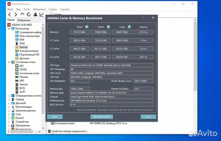Collapse the Системная плата parent node
The height and width of the screenshot is (141, 221).
(9, 62)
